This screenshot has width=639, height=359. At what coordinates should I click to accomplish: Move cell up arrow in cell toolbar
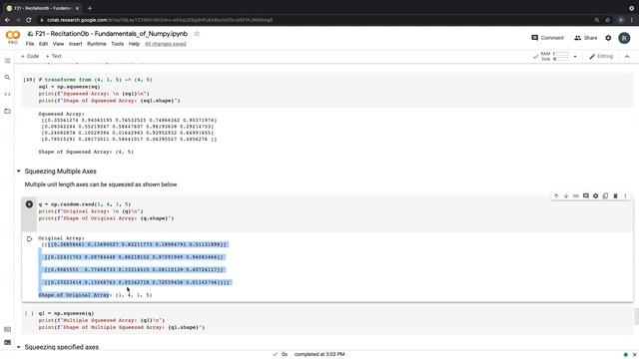point(556,196)
